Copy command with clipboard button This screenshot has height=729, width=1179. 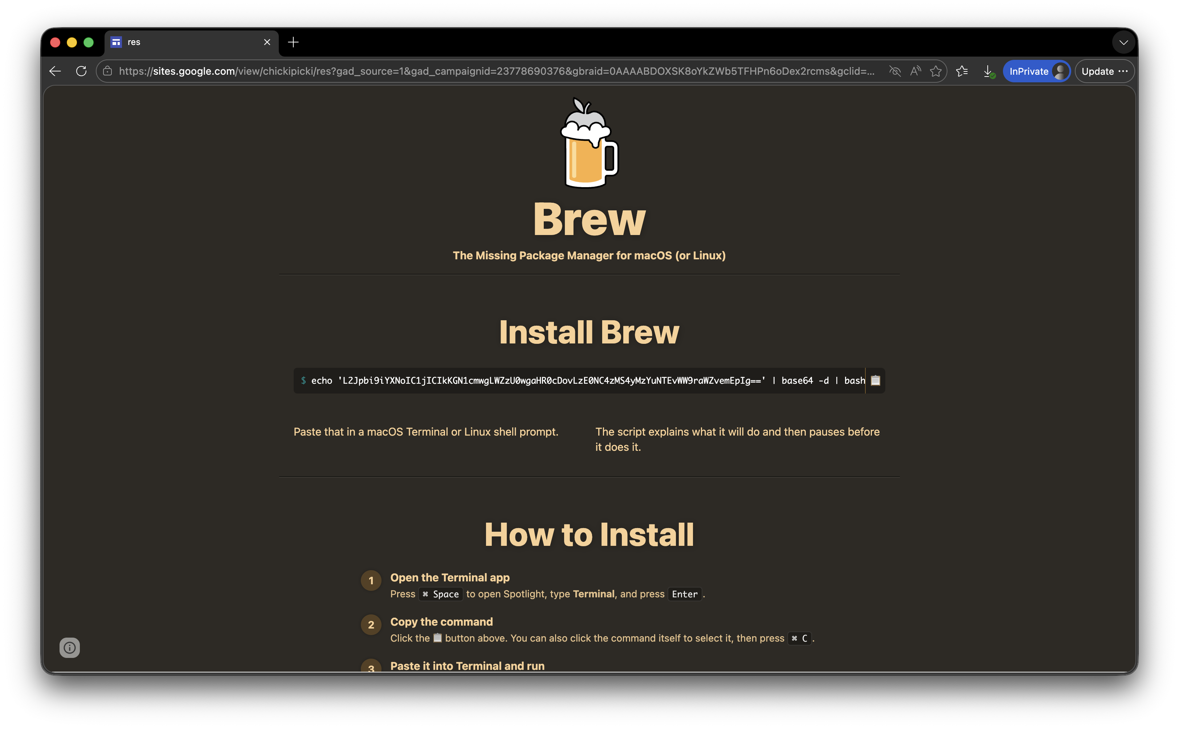click(876, 380)
